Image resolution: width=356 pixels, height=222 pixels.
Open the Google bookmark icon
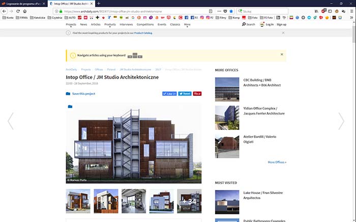[x=133, y=17]
